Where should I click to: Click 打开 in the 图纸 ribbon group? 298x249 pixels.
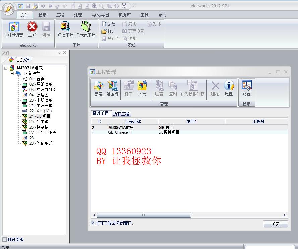click(x=109, y=31)
